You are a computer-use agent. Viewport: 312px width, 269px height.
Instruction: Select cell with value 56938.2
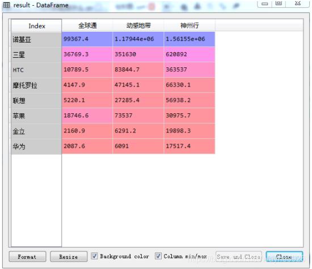[x=189, y=100]
